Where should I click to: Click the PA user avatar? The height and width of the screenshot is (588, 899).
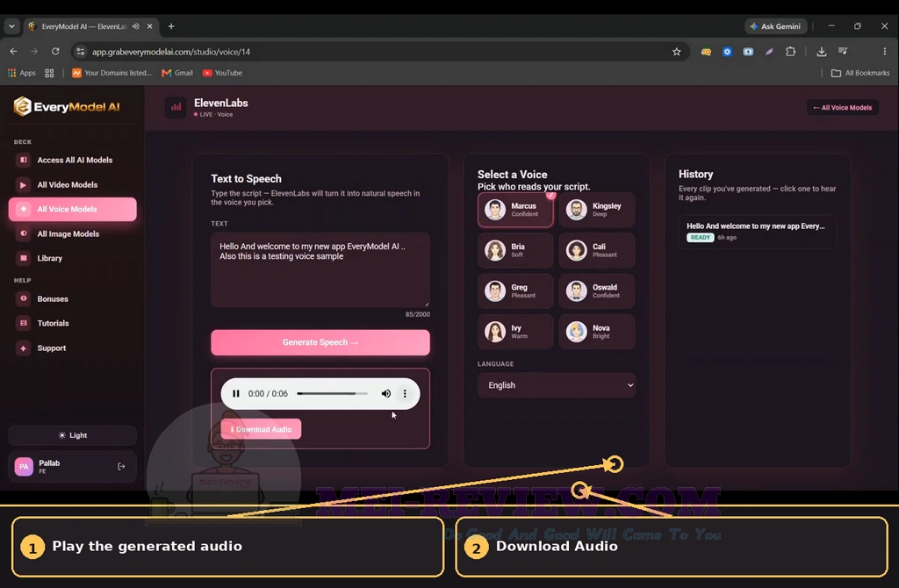(x=24, y=467)
